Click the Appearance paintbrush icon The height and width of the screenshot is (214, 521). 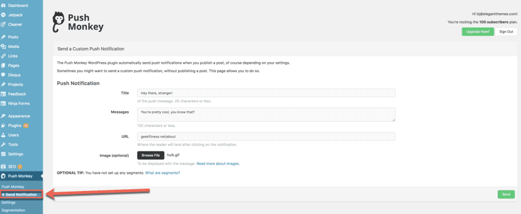[x=4, y=116]
